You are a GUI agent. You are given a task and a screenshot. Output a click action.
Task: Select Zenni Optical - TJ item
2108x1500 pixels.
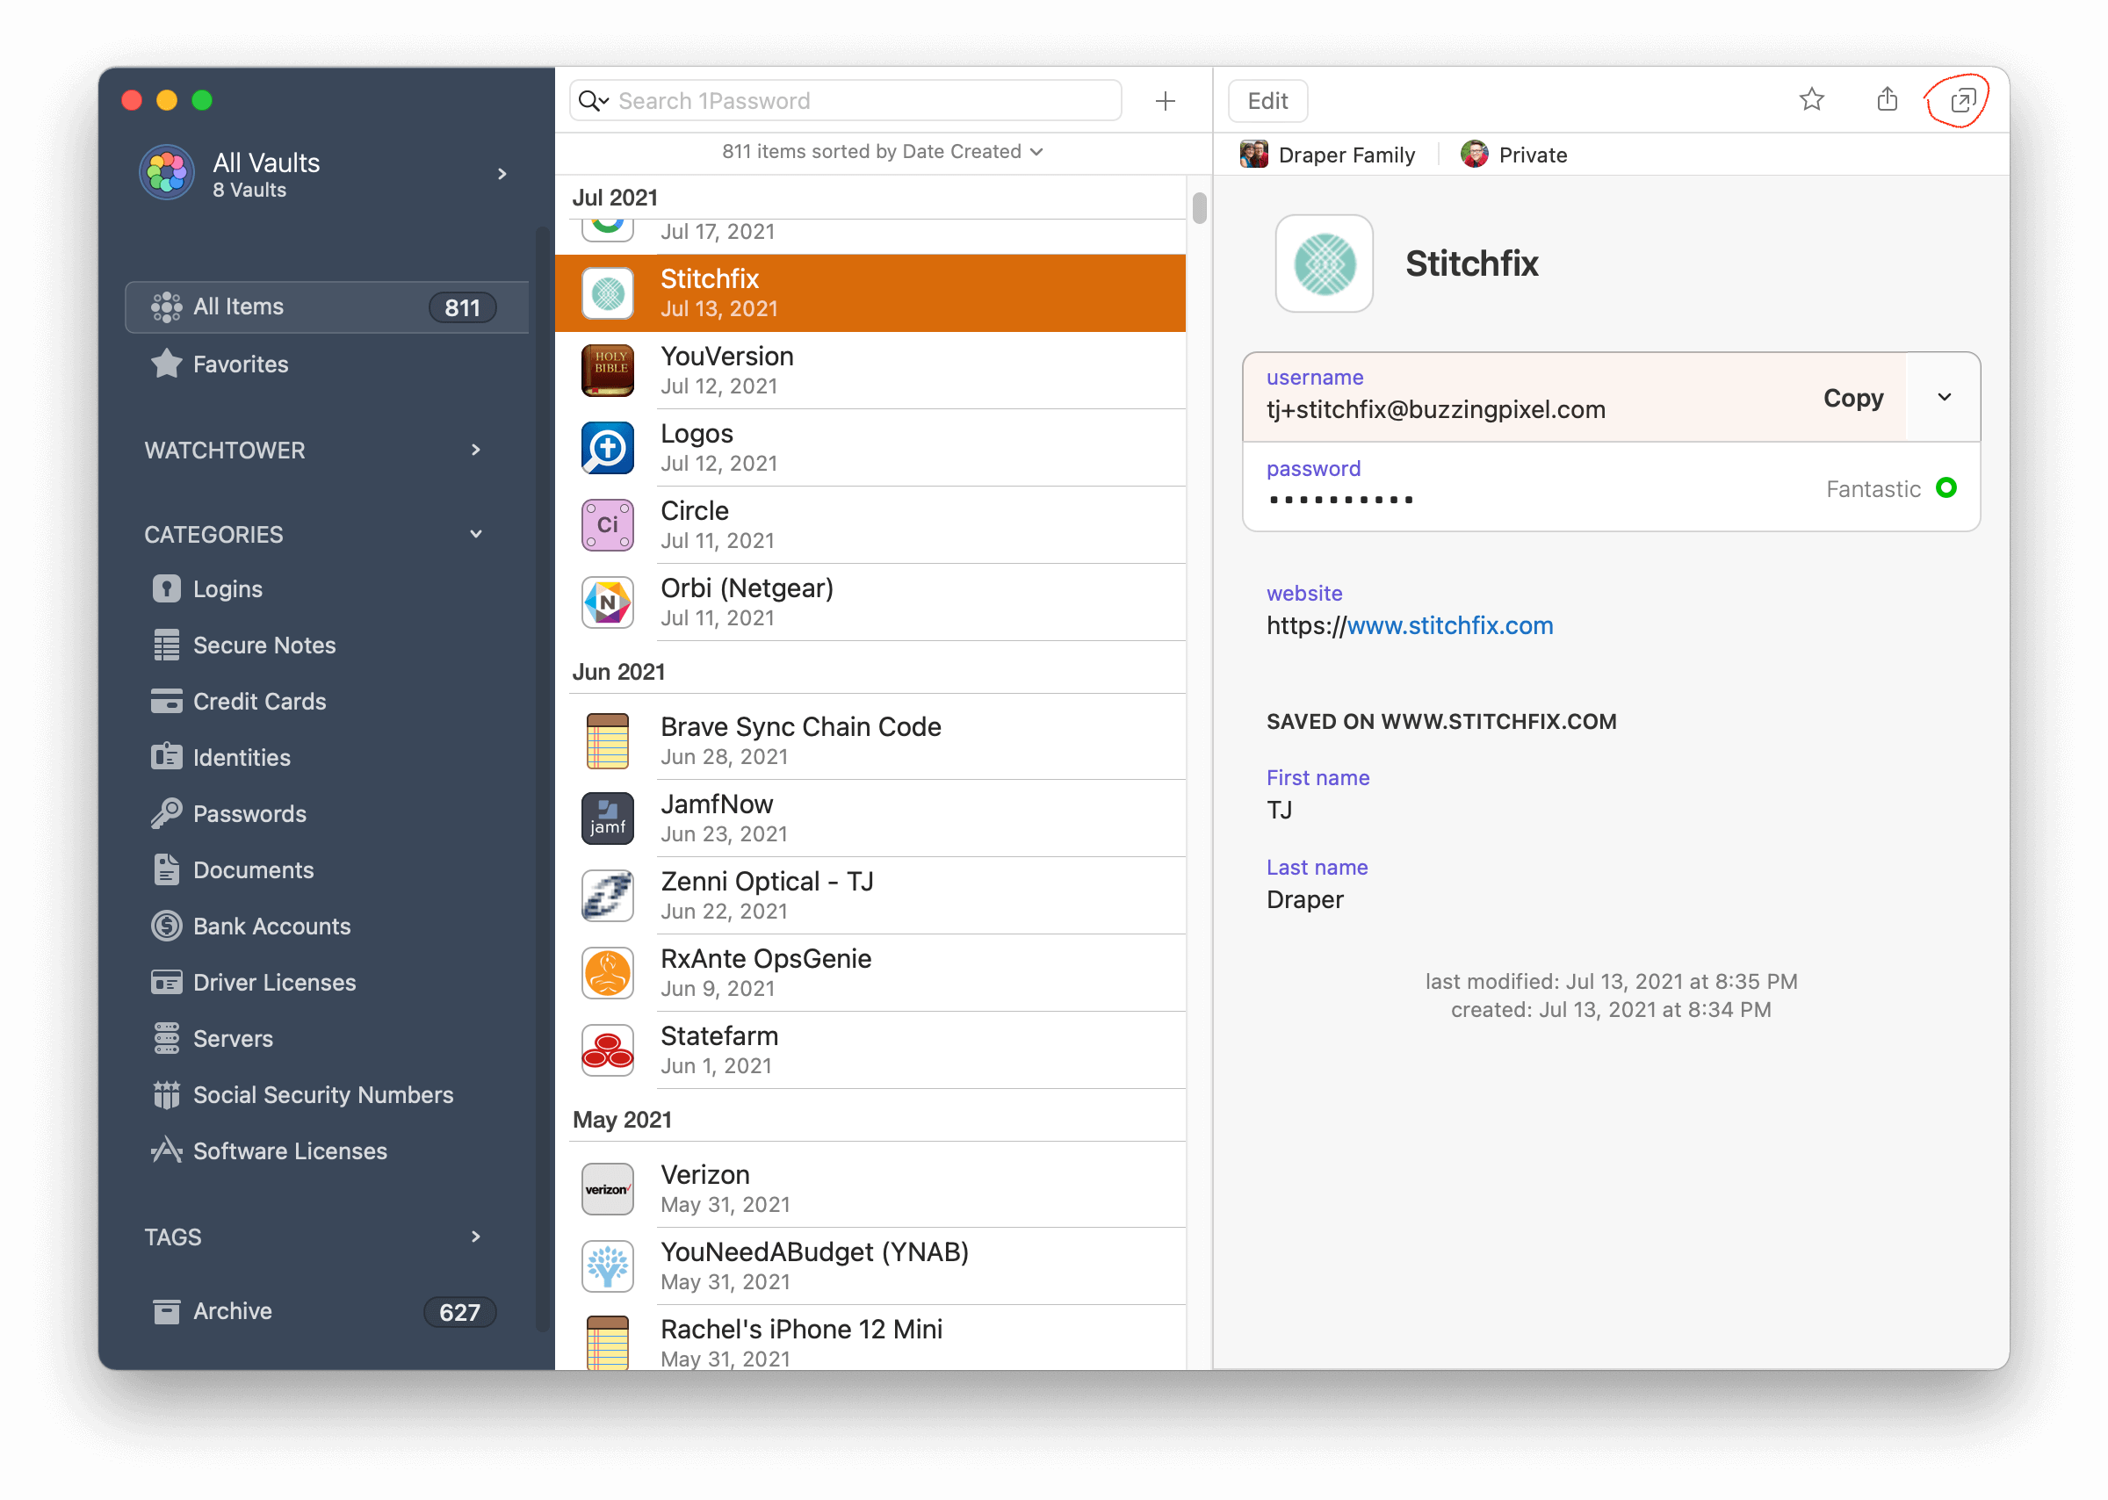[870, 896]
